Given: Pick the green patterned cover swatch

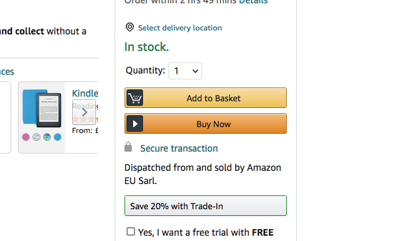Looking at the screenshot, I should [47, 137].
